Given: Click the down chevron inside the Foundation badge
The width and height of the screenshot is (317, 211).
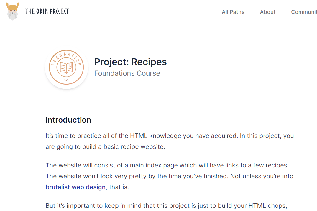Looking at the screenshot, I should pyautogui.click(x=66, y=80).
